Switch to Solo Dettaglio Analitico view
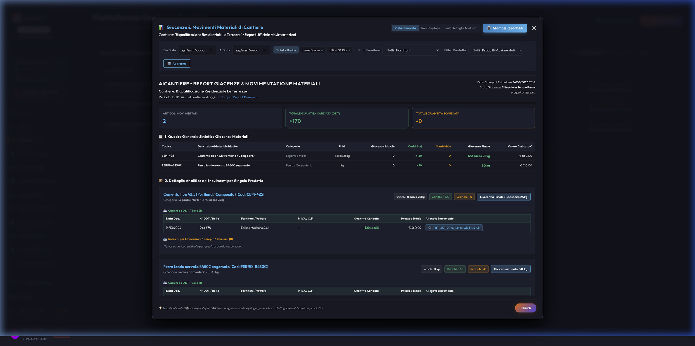The height and width of the screenshot is (346, 695). click(x=461, y=28)
